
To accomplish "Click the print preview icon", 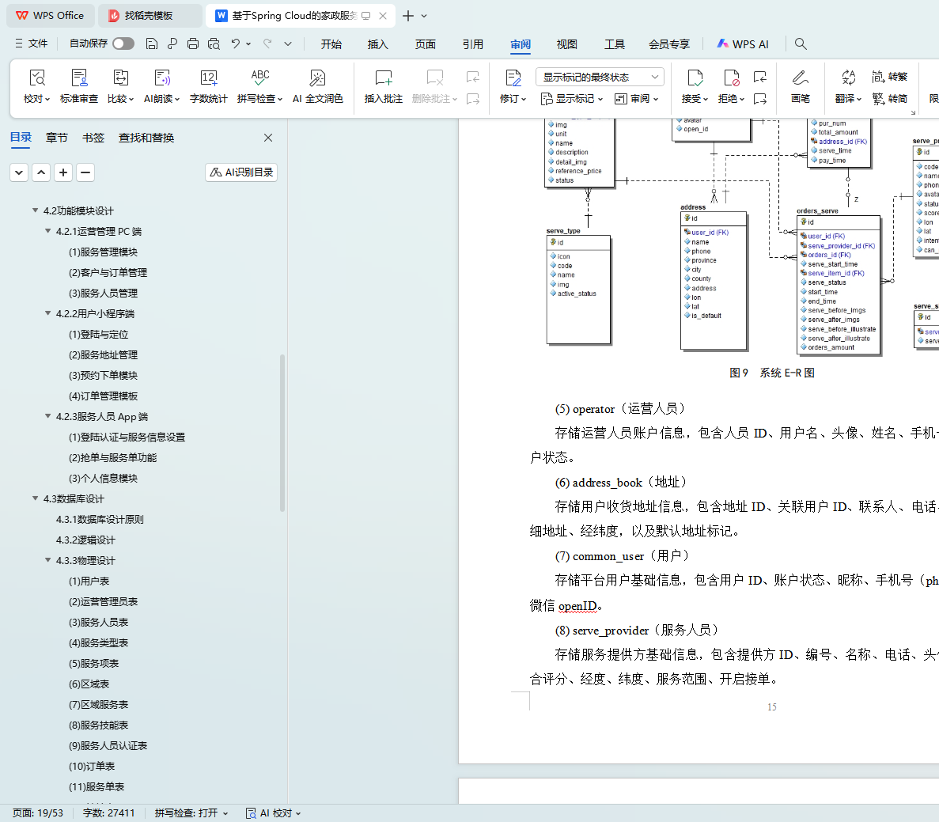I will 214,44.
